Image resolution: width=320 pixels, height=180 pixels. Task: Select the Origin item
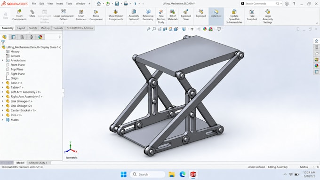click(x=14, y=78)
